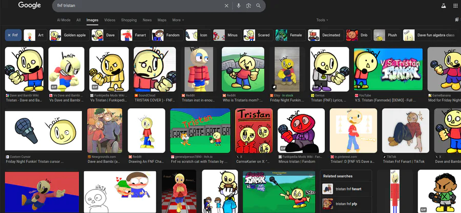The image size is (461, 213).
Task: Switch to the All results tab
Action: click(78, 20)
